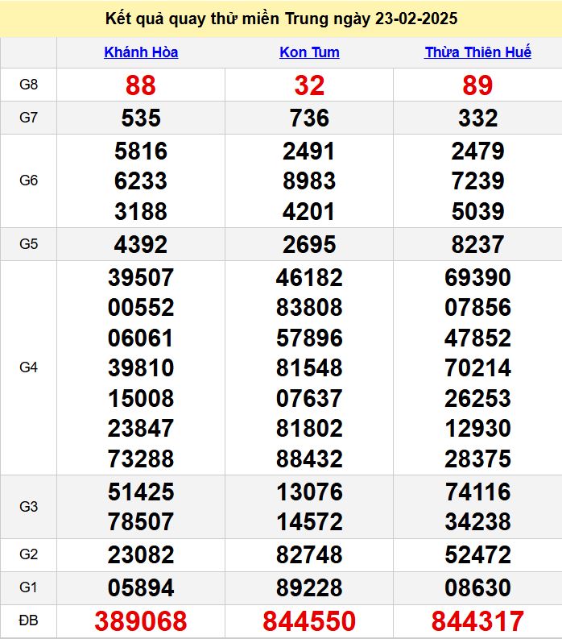Screen dimensions: 562x639
Task: Click G4 result 39507
Action: 141,277
